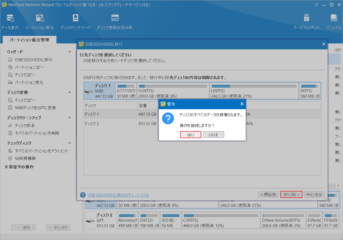The image size is (343, 240).
Task: Open the OSをSSD/HDDに移行のチュートリアル link
Action: 118,195
